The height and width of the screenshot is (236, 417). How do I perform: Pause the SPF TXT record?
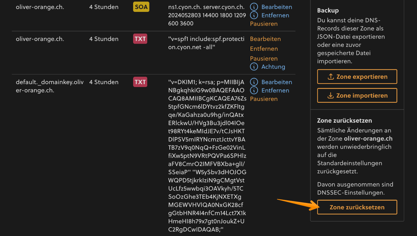pyautogui.click(x=264, y=58)
